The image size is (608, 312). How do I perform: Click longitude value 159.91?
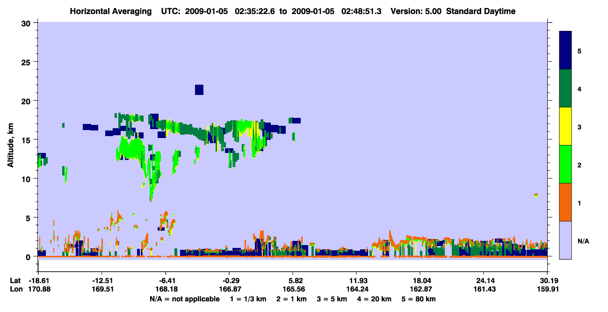coord(548,290)
